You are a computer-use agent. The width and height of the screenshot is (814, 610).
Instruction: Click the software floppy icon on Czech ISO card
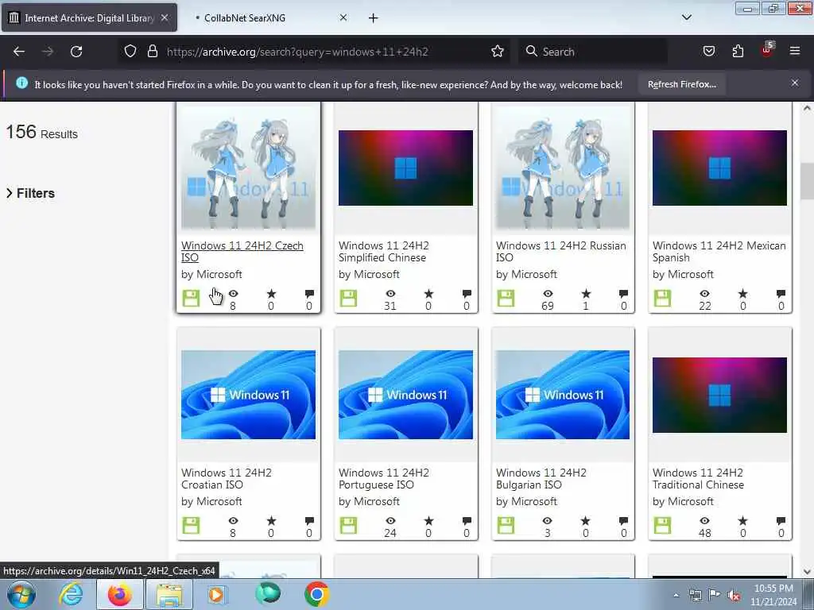[191, 299]
